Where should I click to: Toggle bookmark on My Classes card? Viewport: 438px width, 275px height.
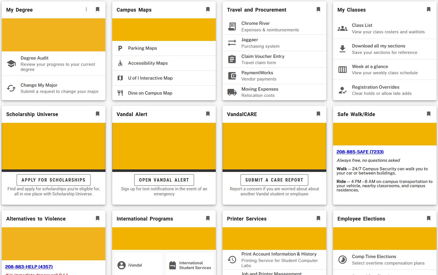(429, 9)
